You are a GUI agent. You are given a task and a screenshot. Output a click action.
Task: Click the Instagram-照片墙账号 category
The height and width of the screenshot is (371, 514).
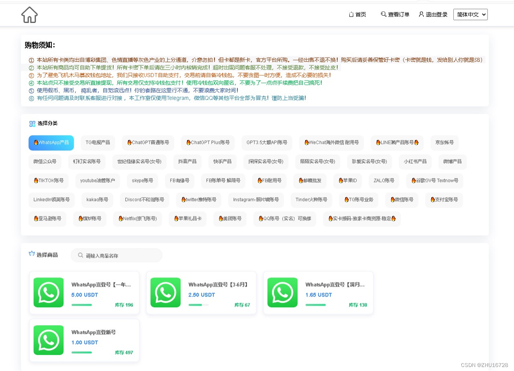pos(256,200)
